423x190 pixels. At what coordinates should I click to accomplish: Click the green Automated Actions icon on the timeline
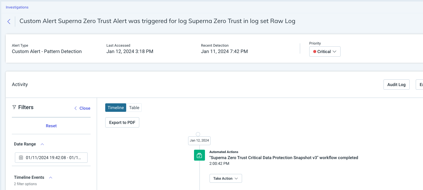pos(199,155)
